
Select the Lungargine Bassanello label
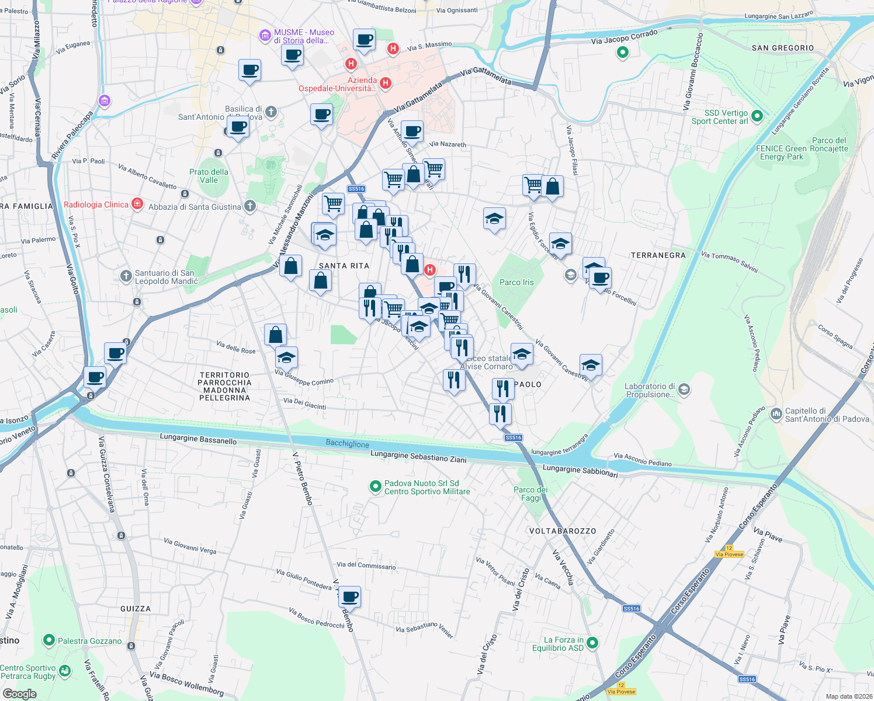198,439
